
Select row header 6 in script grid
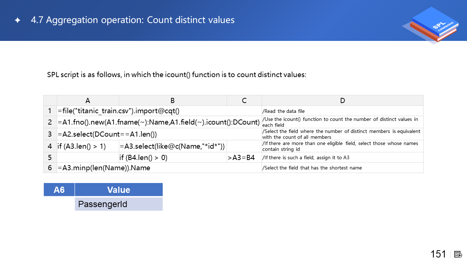tap(50, 168)
